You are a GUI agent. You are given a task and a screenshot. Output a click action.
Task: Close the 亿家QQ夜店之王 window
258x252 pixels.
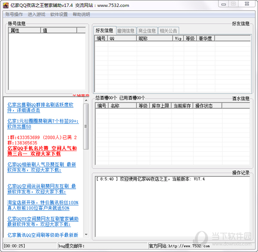tap(247, 4)
